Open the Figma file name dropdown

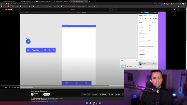[x=84, y=12]
